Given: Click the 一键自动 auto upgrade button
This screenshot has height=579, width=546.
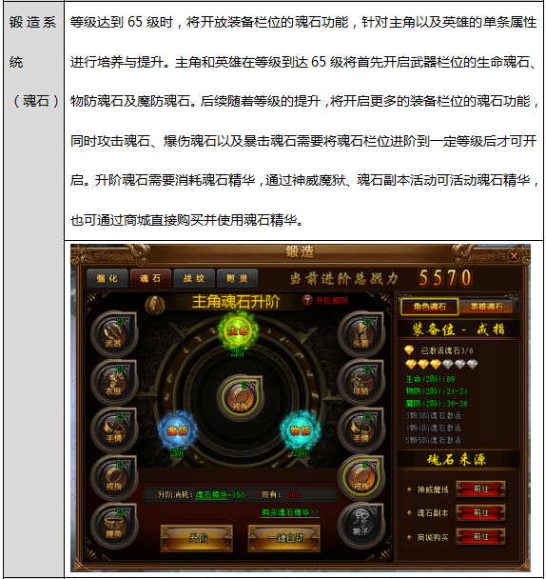Looking at the screenshot, I should coord(284,538).
